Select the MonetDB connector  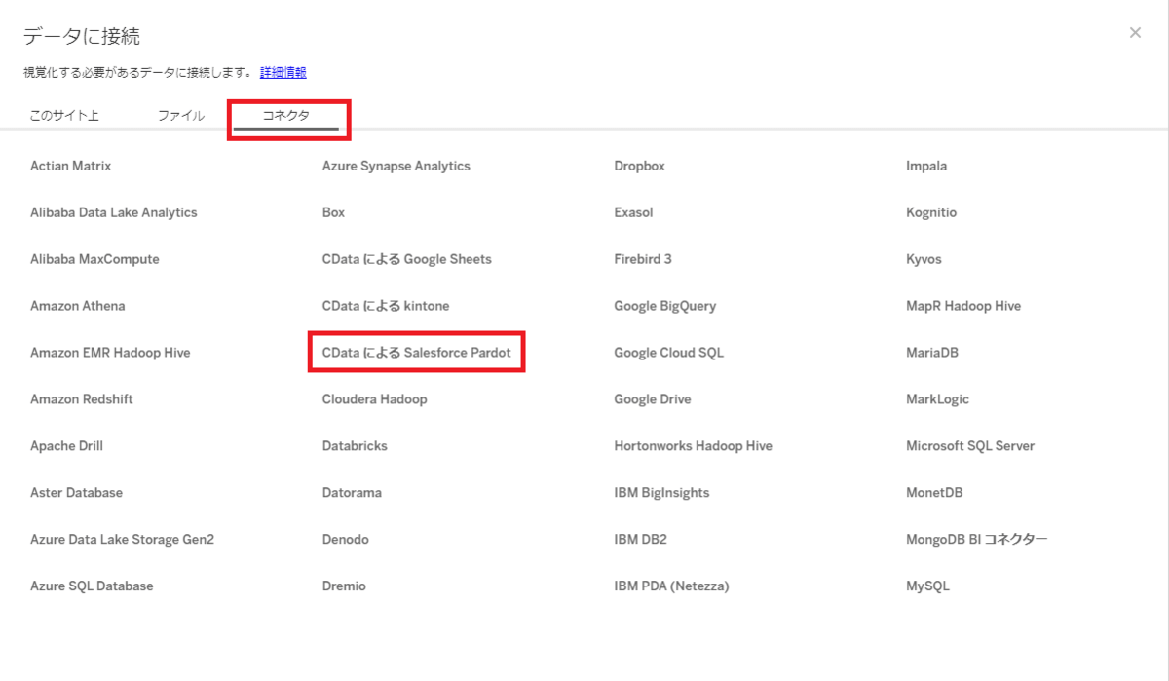point(934,493)
